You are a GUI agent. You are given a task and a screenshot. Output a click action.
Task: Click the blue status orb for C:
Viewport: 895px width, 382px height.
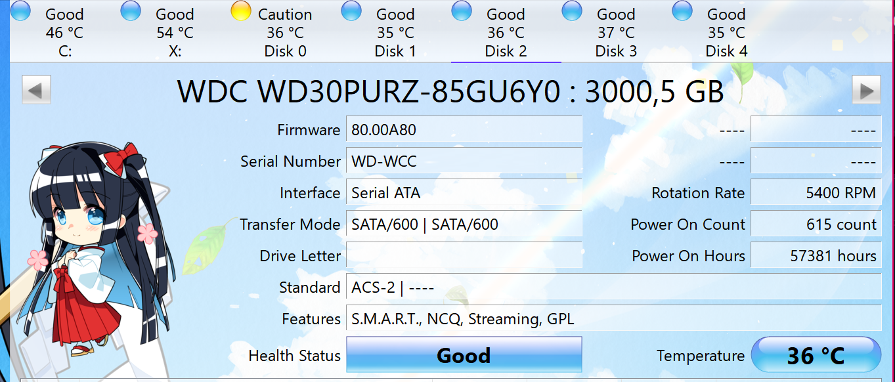[21, 11]
